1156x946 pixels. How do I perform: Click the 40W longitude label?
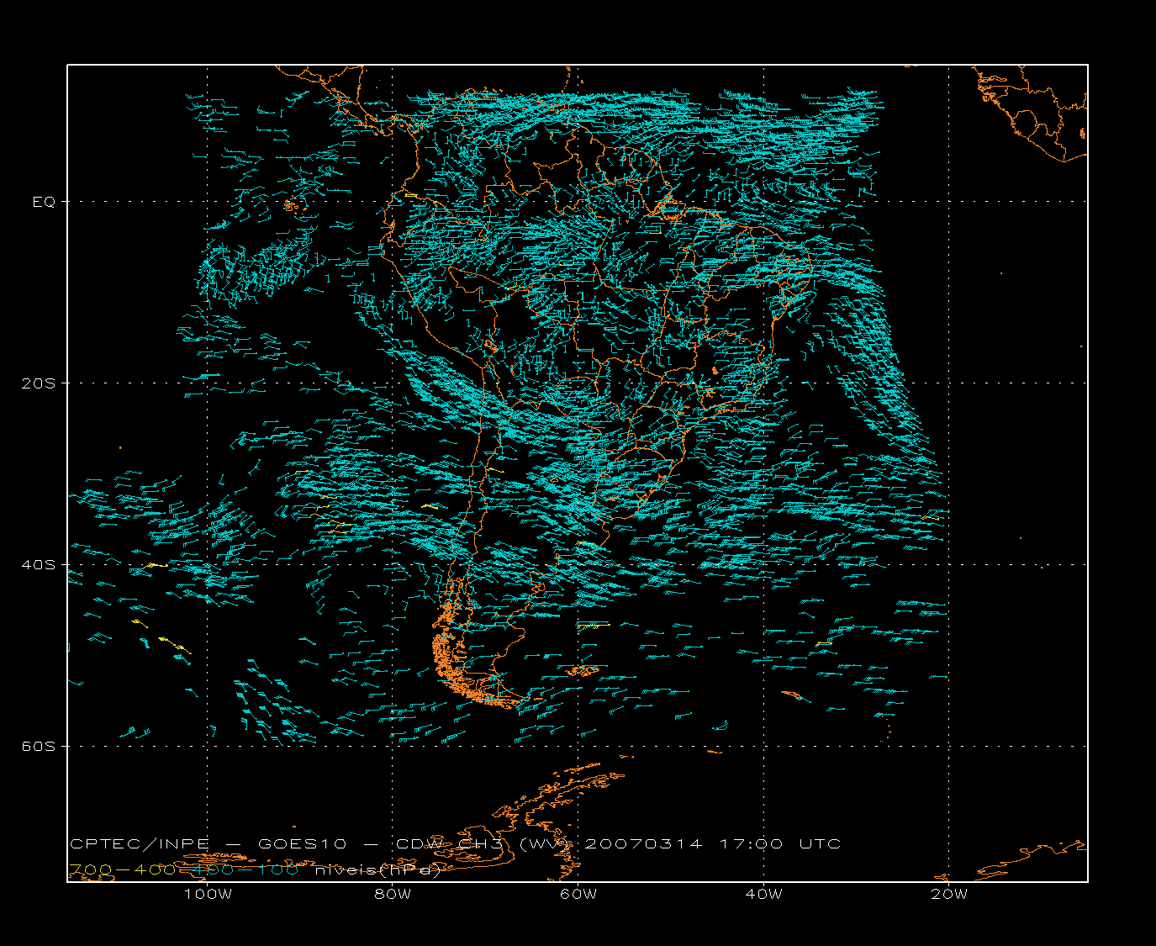point(763,895)
